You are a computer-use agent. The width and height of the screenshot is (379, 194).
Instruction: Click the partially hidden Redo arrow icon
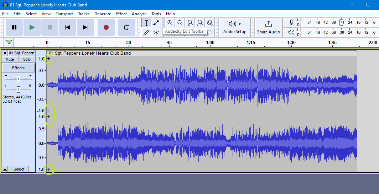tap(210, 33)
